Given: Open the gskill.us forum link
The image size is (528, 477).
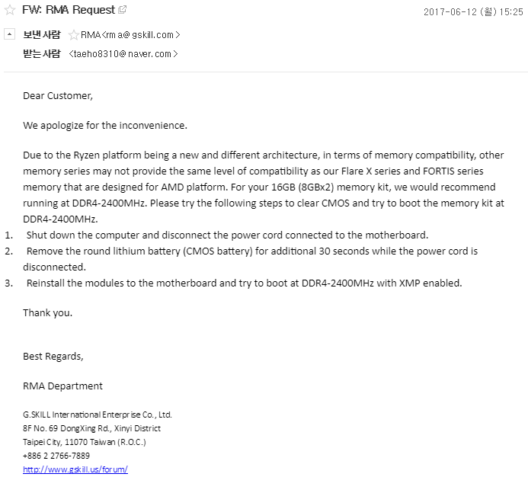Looking at the screenshot, I should (75, 469).
